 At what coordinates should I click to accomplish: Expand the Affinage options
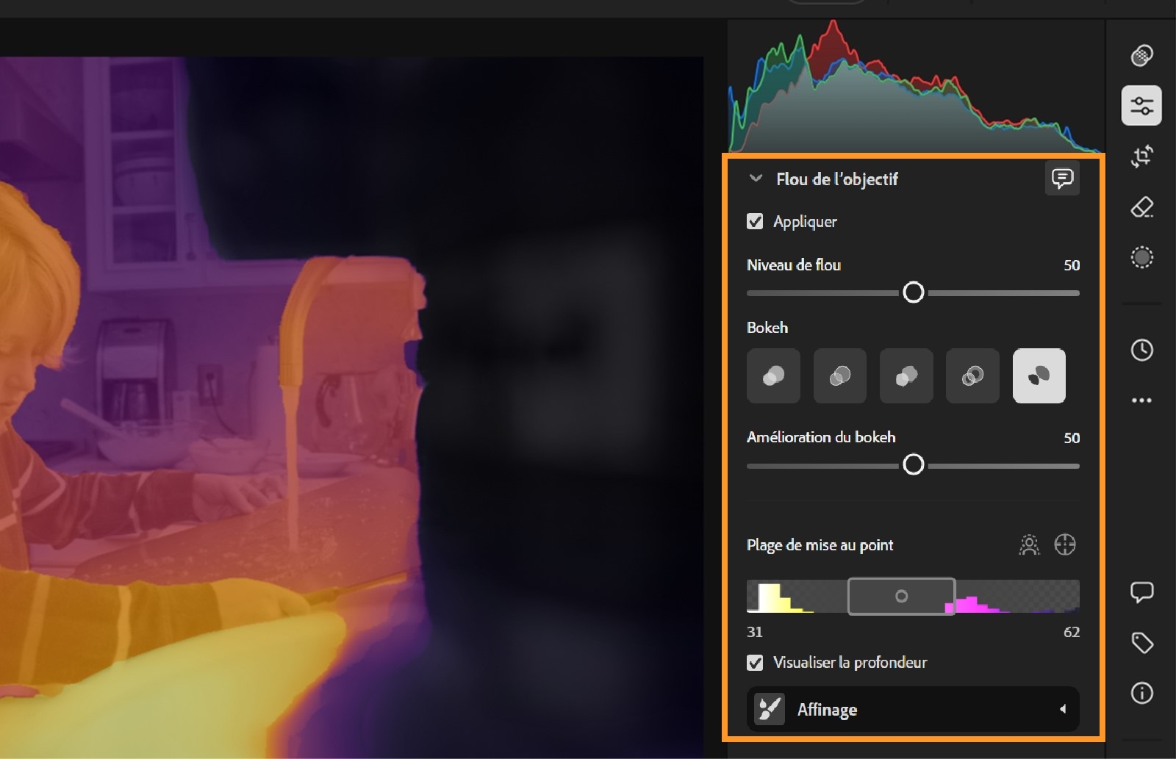[x=1064, y=709]
